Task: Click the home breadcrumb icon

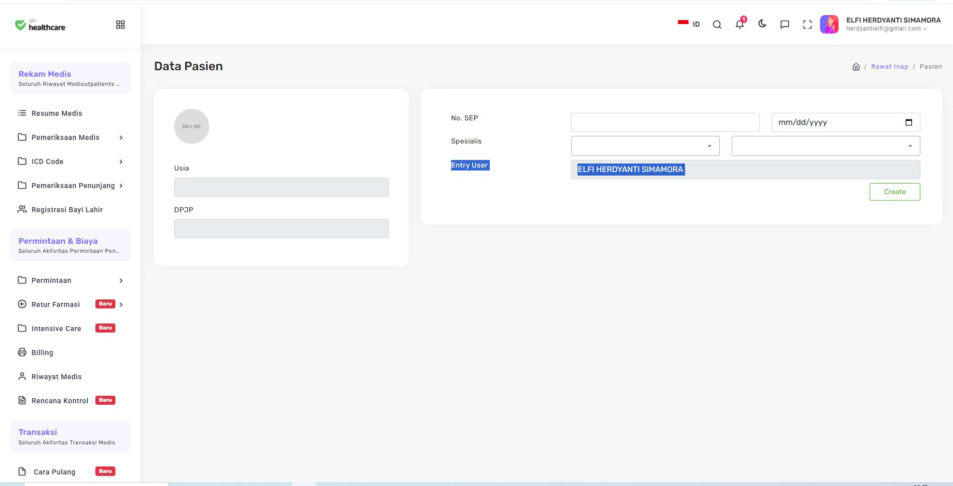Action: [x=856, y=67]
